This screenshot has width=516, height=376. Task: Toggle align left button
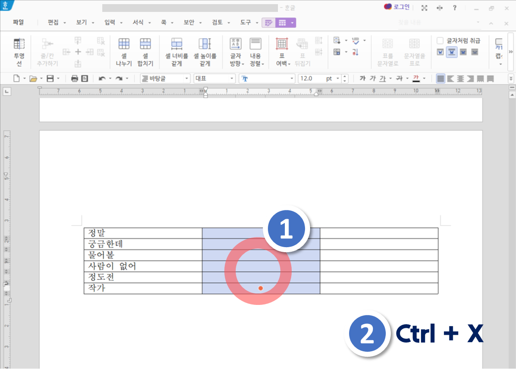coord(450,78)
